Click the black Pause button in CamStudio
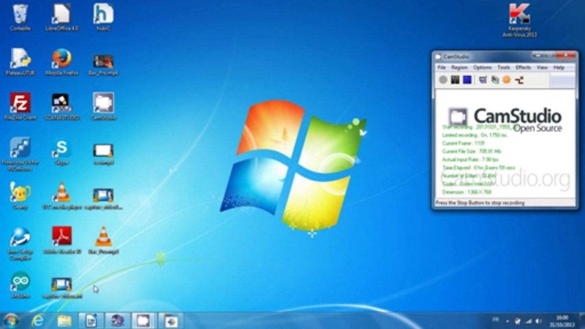Viewport: 585px width, 329px height. coord(455,80)
